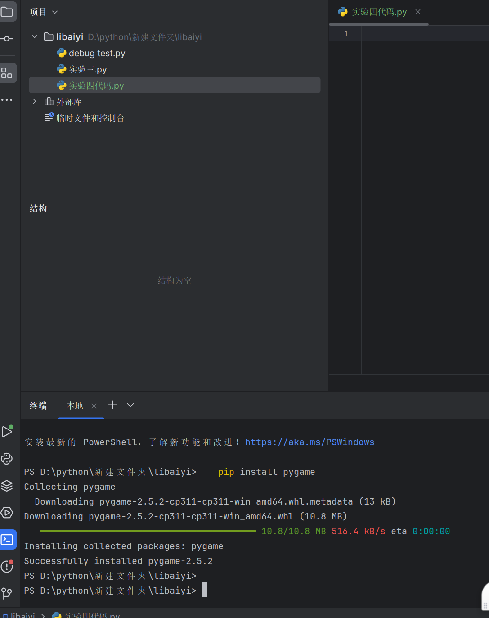Open the 项目 view dropdown
Image resolution: width=489 pixels, height=618 pixels.
44,12
